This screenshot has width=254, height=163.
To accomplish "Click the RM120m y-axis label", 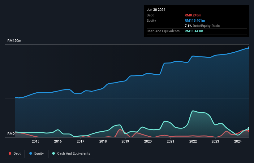I will pyautogui.click(x=14, y=41).
